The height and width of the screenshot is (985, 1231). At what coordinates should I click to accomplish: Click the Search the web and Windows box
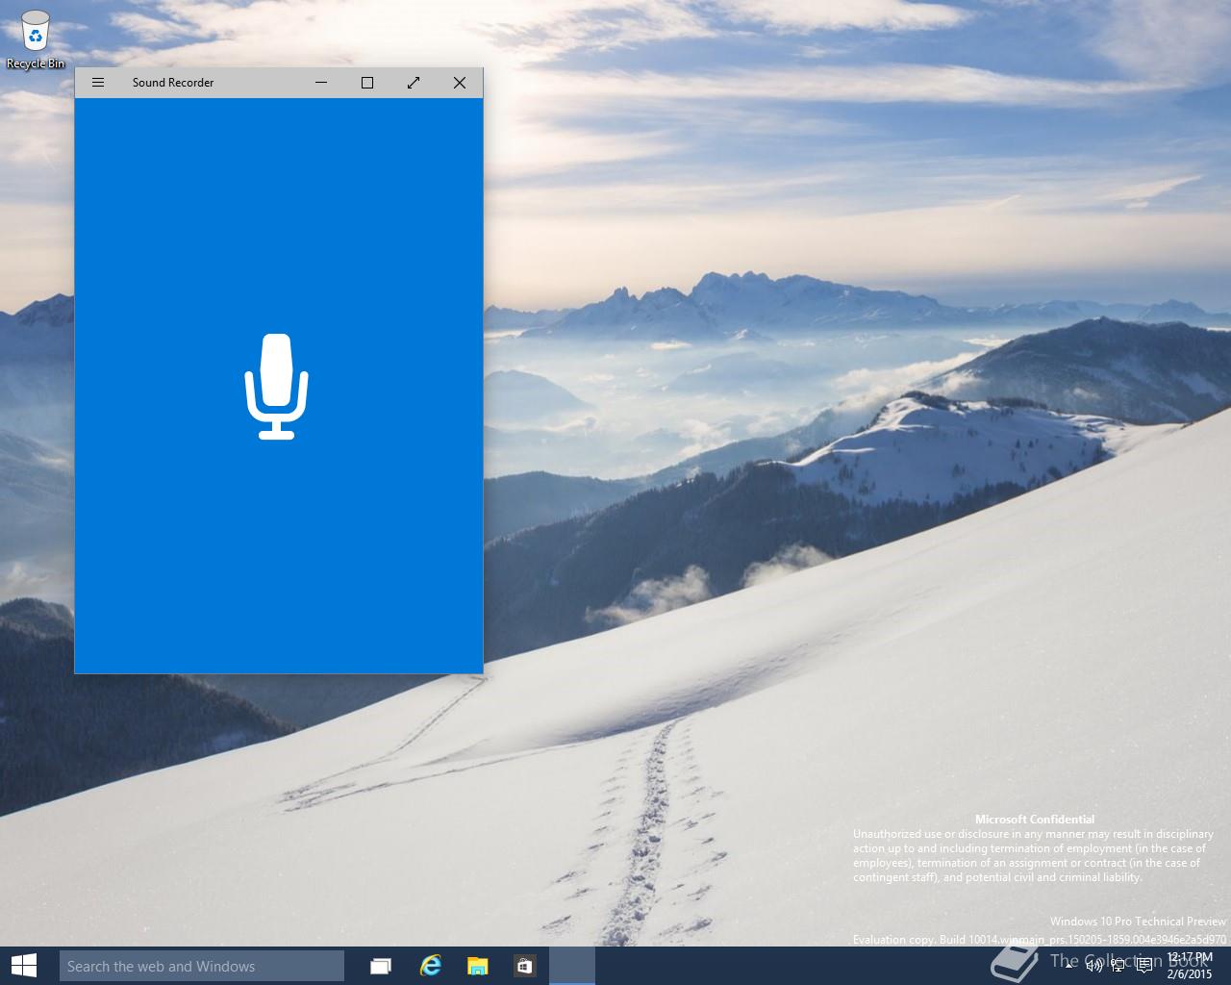point(202,966)
